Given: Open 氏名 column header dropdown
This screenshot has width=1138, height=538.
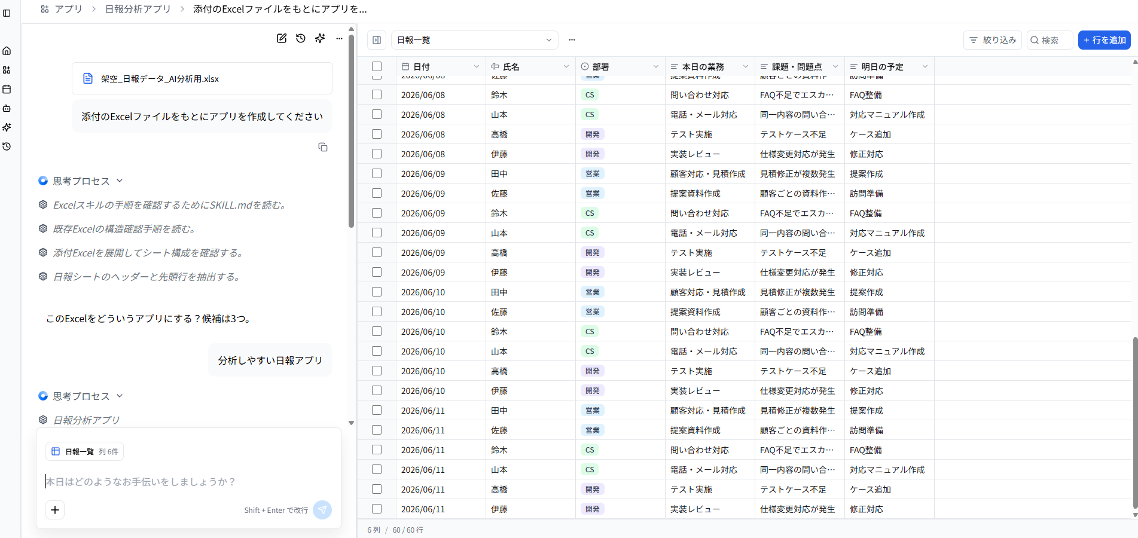Looking at the screenshot, I should (566, 66).
